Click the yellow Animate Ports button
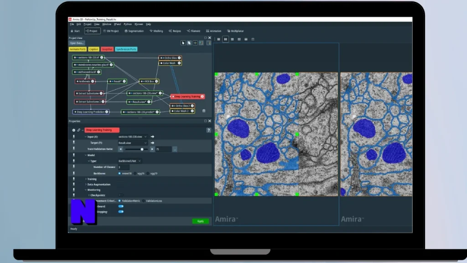This screenshot has height=263, width=467. point(78,49)
